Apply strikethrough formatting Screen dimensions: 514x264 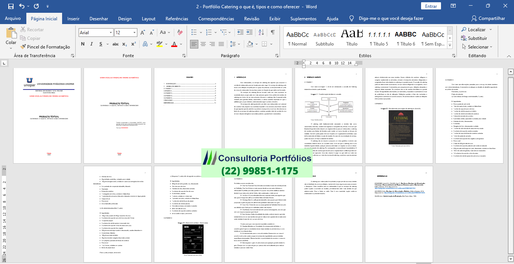click(116, 44)
